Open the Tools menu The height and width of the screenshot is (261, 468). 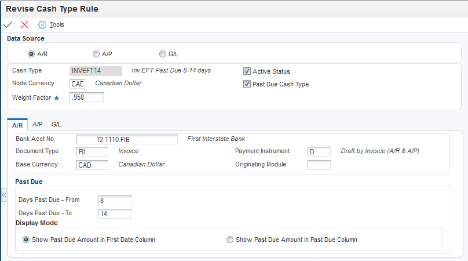(x=57, y=24)
